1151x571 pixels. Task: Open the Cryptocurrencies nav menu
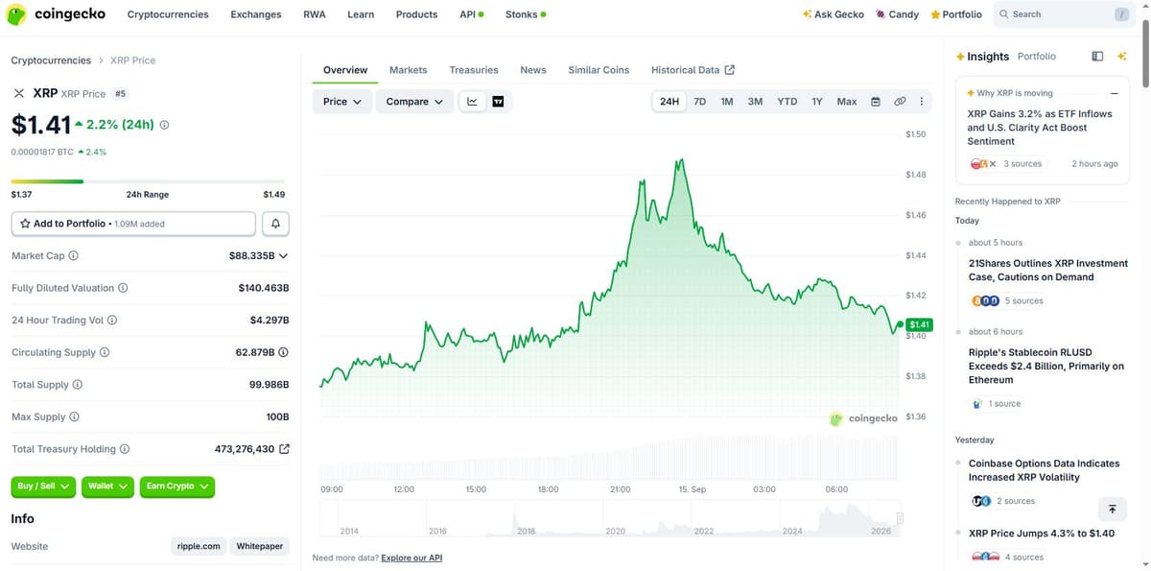(168, 14)
